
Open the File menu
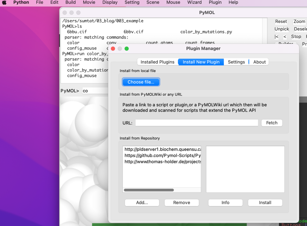[40, 2]
